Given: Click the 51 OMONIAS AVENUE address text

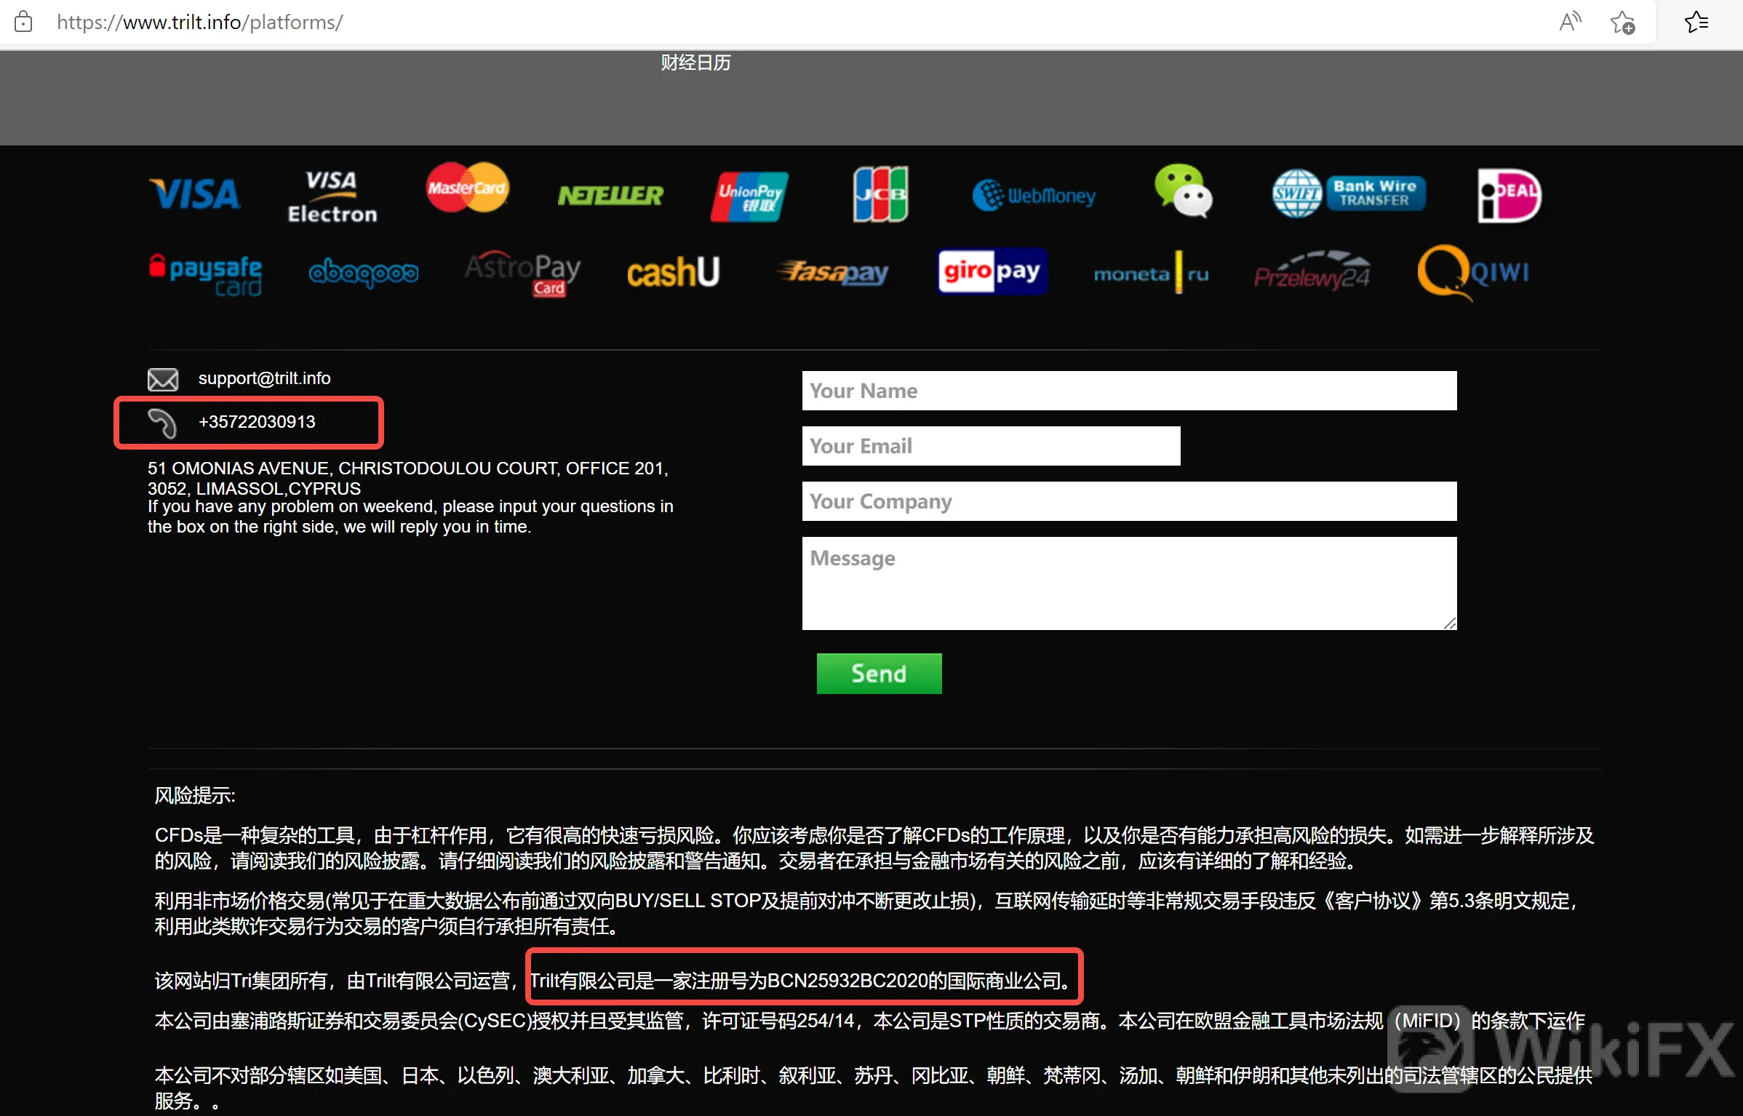Looking at the screenshot, I should (408, 478).
